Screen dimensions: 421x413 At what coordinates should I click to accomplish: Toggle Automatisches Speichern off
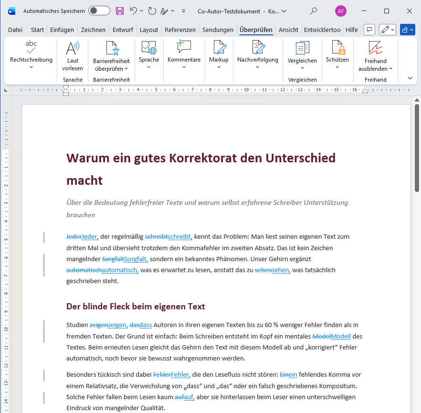point(99,11)
